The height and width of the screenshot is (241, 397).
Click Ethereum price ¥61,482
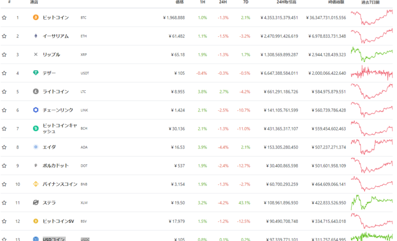point(177,36)
